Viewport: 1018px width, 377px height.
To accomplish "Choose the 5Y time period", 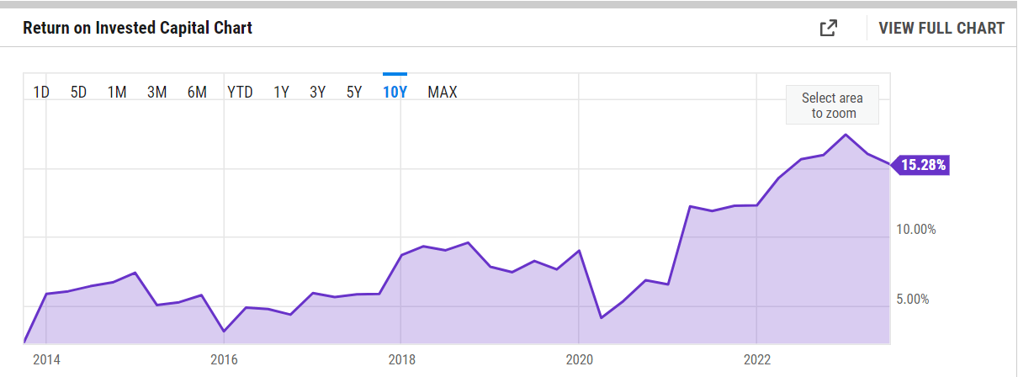I will pos(354,93).
